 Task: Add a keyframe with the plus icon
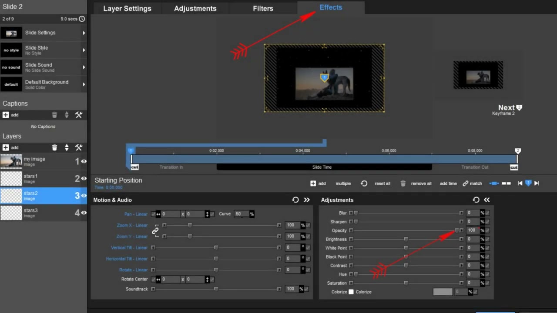pos(313,183)
